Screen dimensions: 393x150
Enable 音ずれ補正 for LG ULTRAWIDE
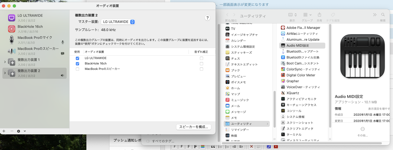(201, 58)
